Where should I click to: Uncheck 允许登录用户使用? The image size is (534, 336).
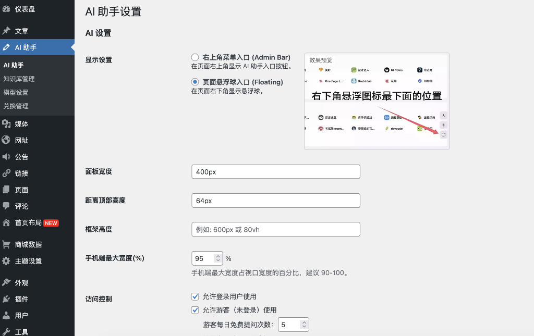[195, 296]
